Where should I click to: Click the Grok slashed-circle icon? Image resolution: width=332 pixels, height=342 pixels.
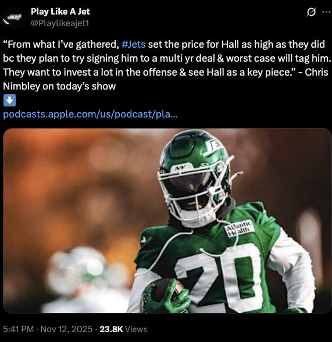tap(311, 12)
